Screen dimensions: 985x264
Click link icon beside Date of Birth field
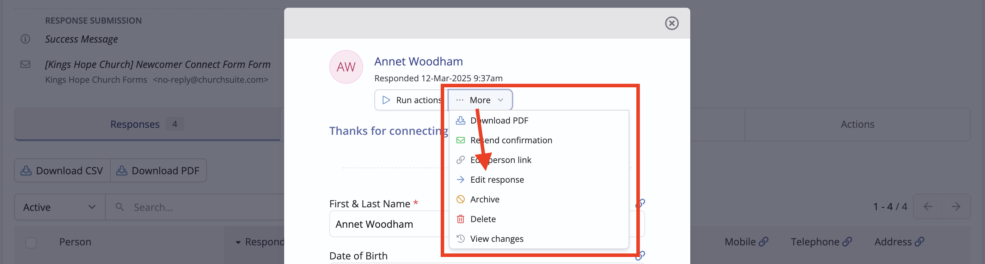(x=641, y=256)
